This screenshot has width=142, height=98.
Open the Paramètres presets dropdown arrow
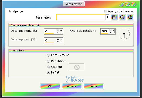point(107,17)
